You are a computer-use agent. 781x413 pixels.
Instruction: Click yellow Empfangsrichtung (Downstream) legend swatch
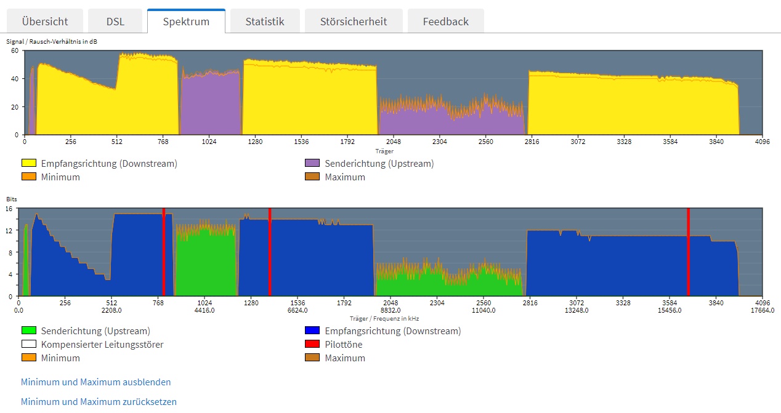pyautogui.click(x=29, y=164)
